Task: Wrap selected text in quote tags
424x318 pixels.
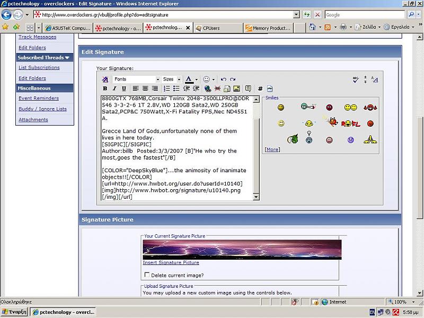Action: [248, 89]
